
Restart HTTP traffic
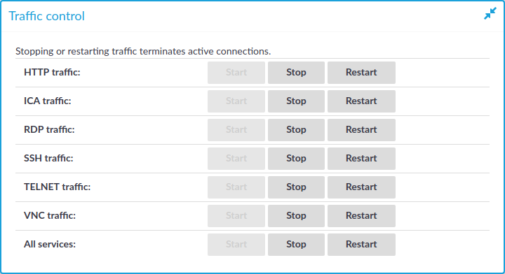361,73
